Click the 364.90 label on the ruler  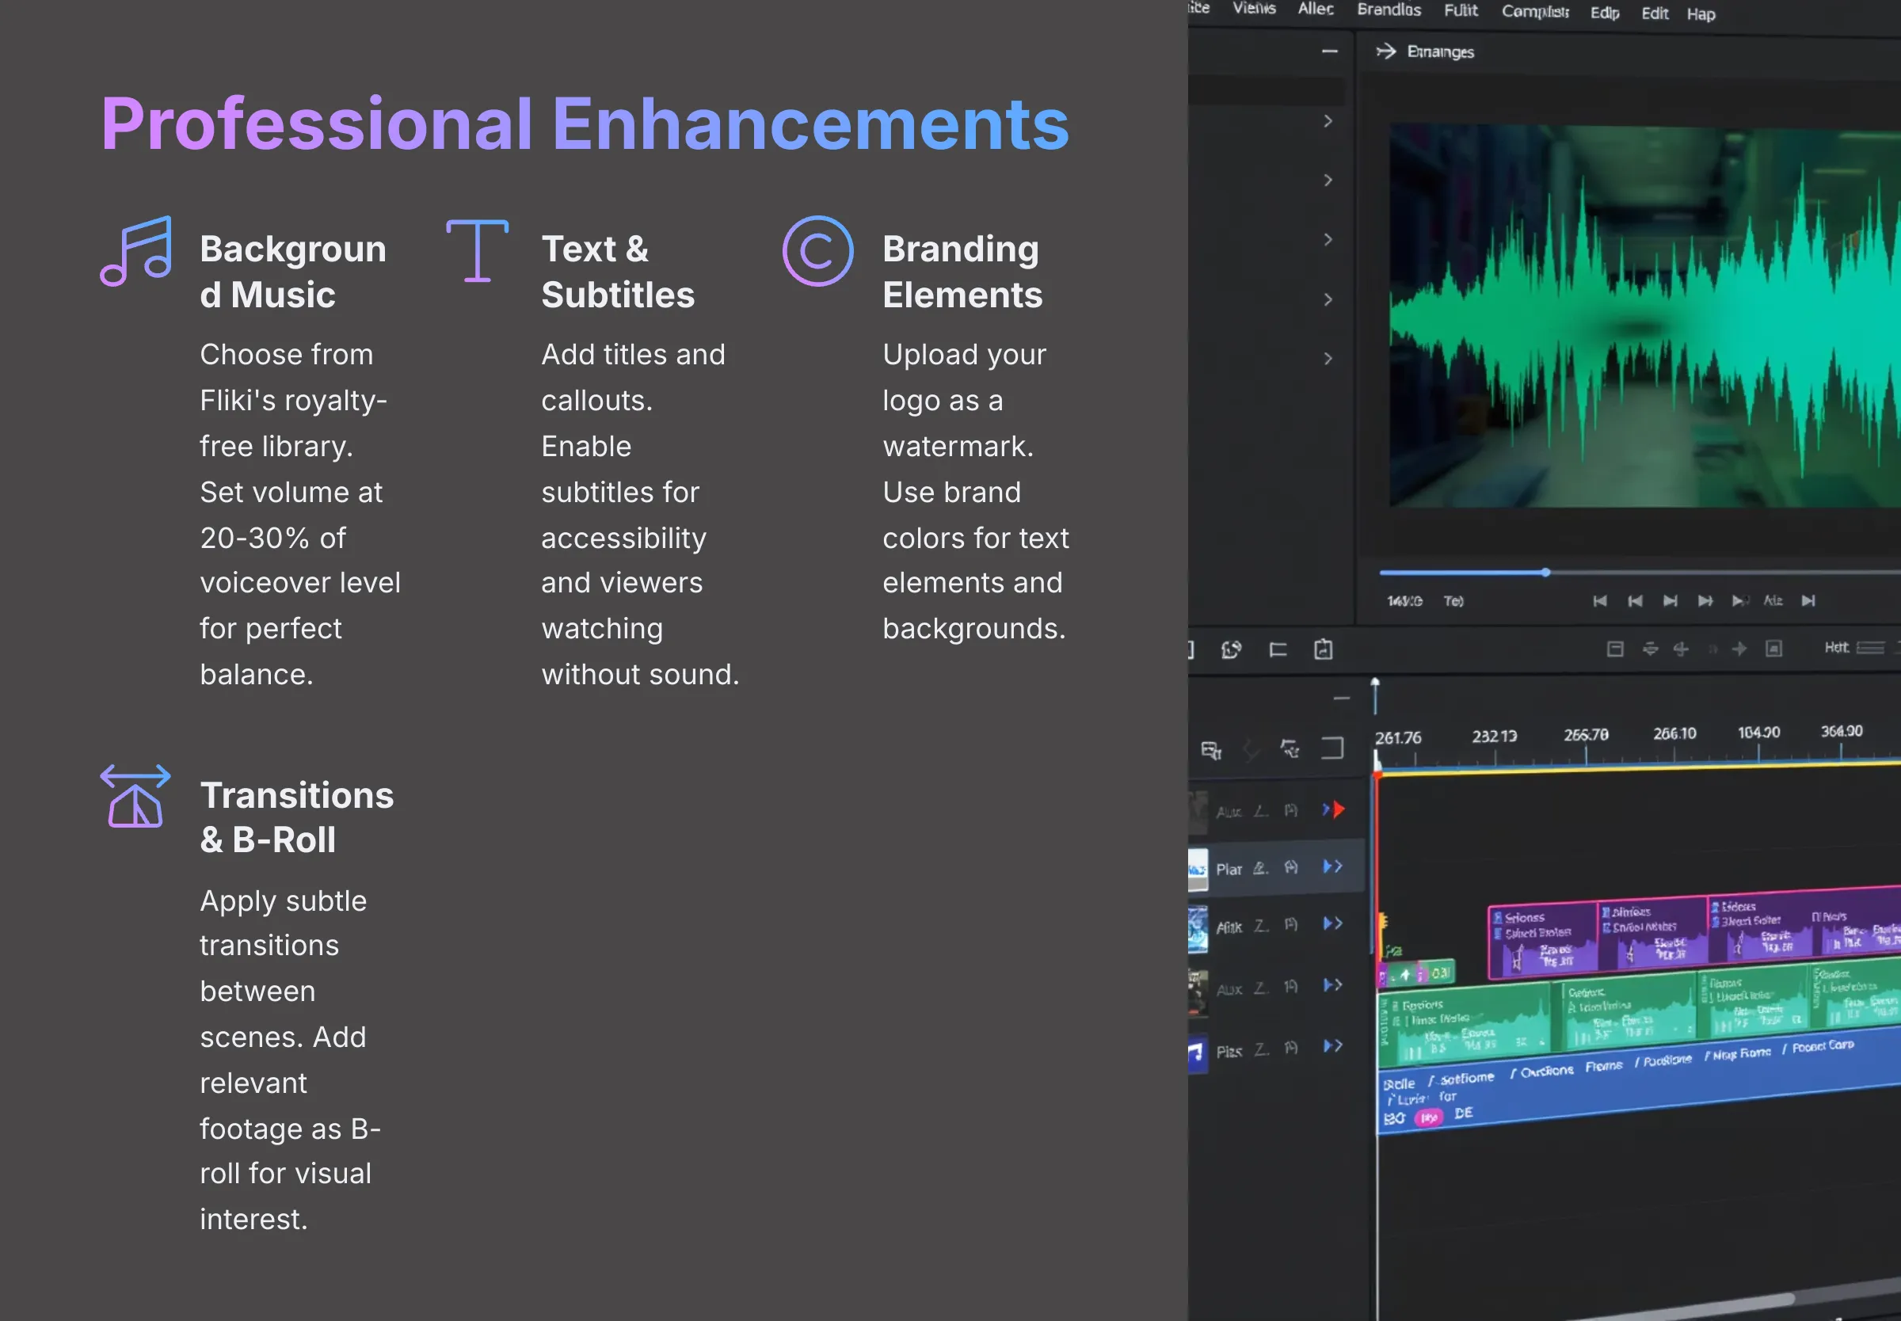click(x=1842, y=732)
